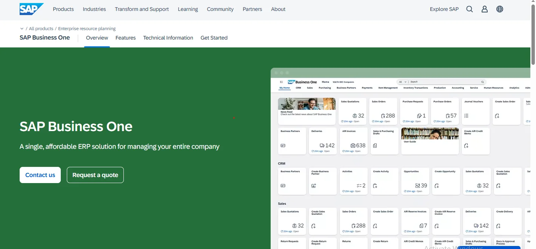Screen dimensions: 536x249
Task: Select the Purchasing tab in Business One app
Action: (325, 88)
